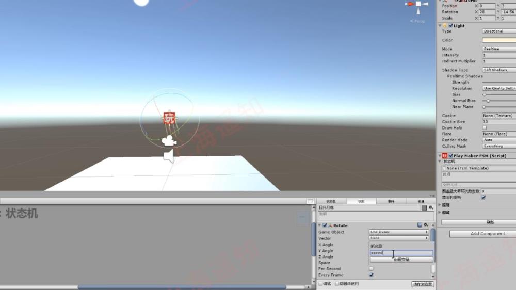The image size is (516, 290).
Task: Toggle the 隐藏未使用 hide unused checkbox
Action: click(x=337, y=284)
